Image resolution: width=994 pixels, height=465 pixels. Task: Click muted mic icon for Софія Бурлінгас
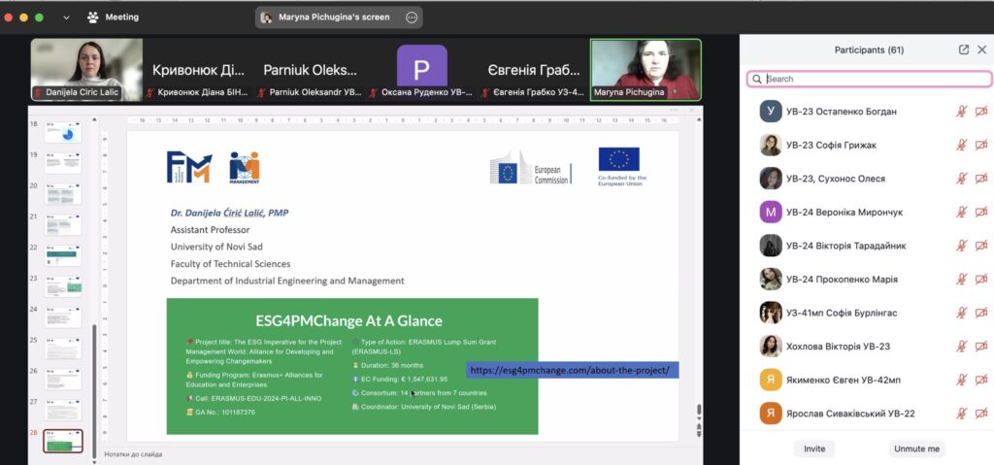962,313
